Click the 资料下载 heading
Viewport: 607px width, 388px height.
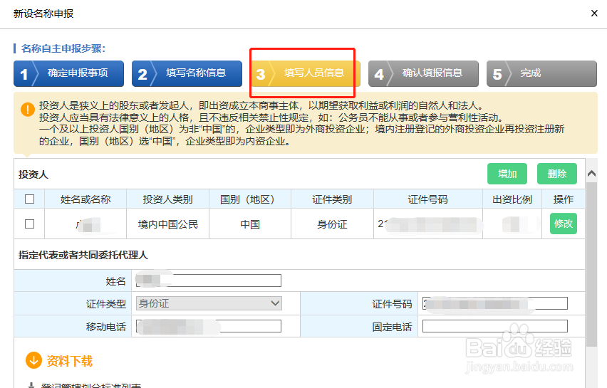(69, 361)
